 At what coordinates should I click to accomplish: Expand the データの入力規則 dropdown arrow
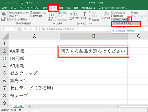[129, 19]
